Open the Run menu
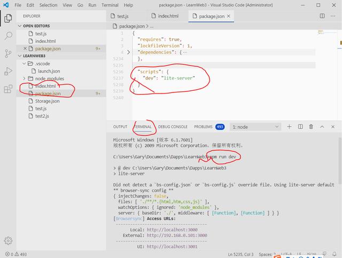The width and height of the screenshot is (342, 258). coord(92,5)
